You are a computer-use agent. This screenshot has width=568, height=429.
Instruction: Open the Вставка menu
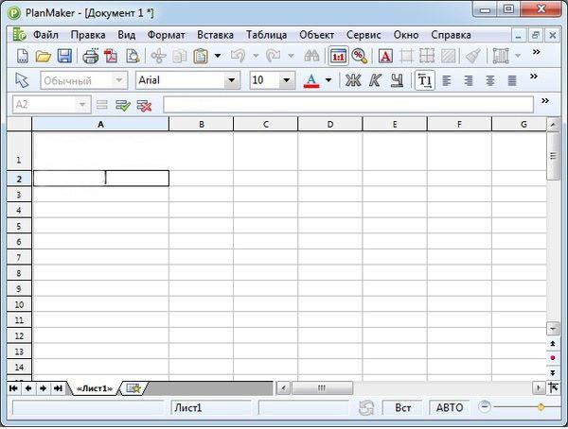216,35
